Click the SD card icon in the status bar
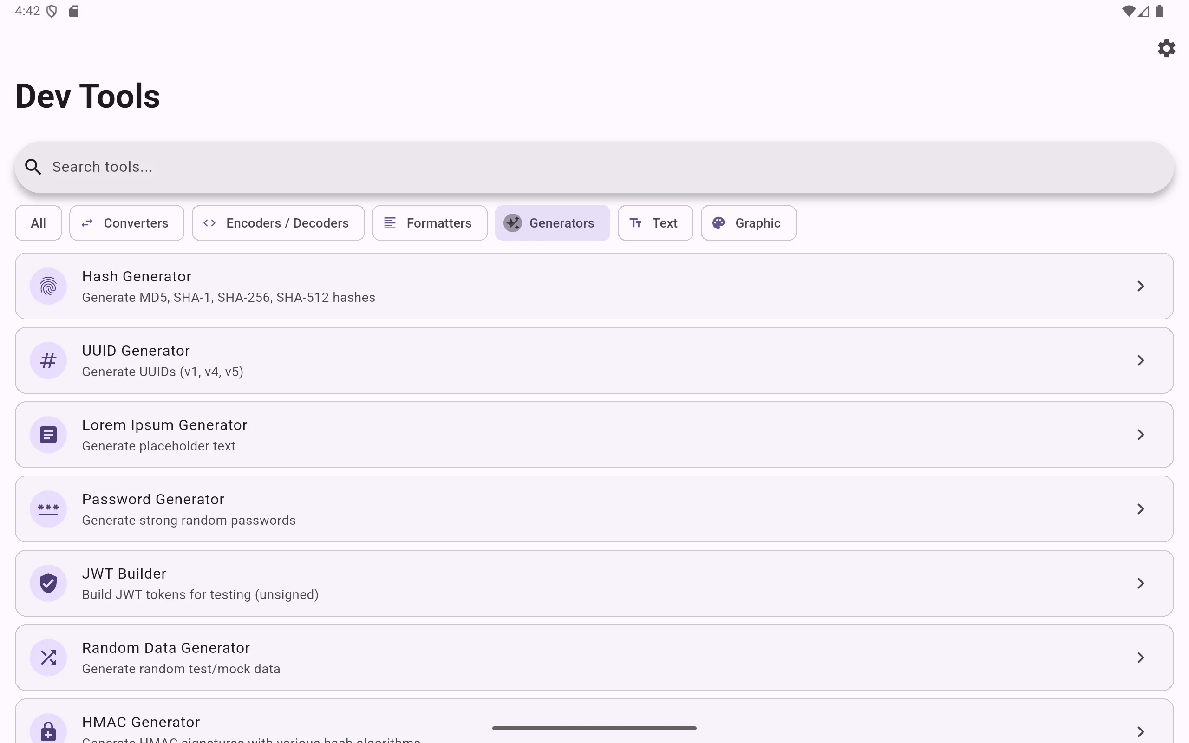Viewport: 1189px width, 743px height. tap(74, 11)
